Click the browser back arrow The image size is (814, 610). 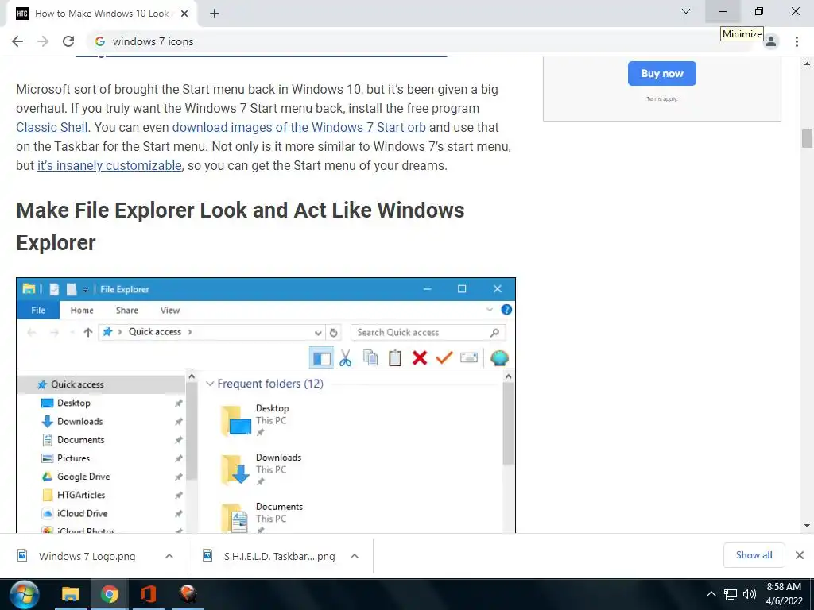click(17, 41)
